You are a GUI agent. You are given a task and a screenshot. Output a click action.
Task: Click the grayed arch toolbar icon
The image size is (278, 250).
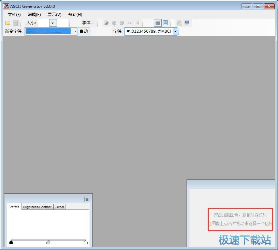click(x=179, y=23)
